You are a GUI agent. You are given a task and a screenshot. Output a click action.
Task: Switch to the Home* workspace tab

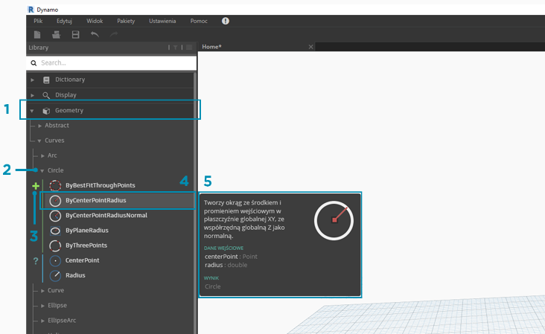tap(211, 47)
